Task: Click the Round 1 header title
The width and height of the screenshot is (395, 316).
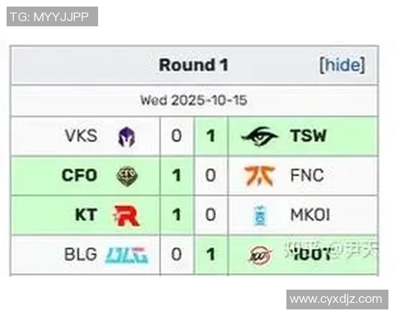Action: pyautogui.click(x=194, y=65)
